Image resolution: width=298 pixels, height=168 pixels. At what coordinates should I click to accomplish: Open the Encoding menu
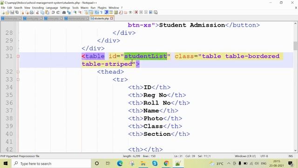[38, 7]
